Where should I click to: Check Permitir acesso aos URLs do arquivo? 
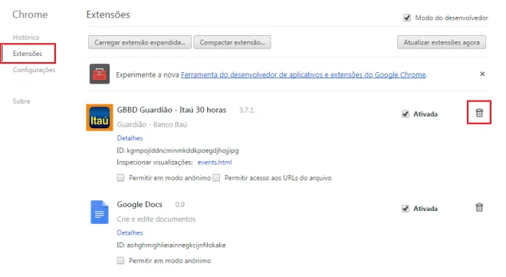click(x=216, y=178)
